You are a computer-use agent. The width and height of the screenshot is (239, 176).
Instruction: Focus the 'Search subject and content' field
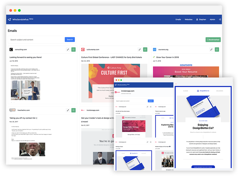pyautogui.click(x=37, y=40)
